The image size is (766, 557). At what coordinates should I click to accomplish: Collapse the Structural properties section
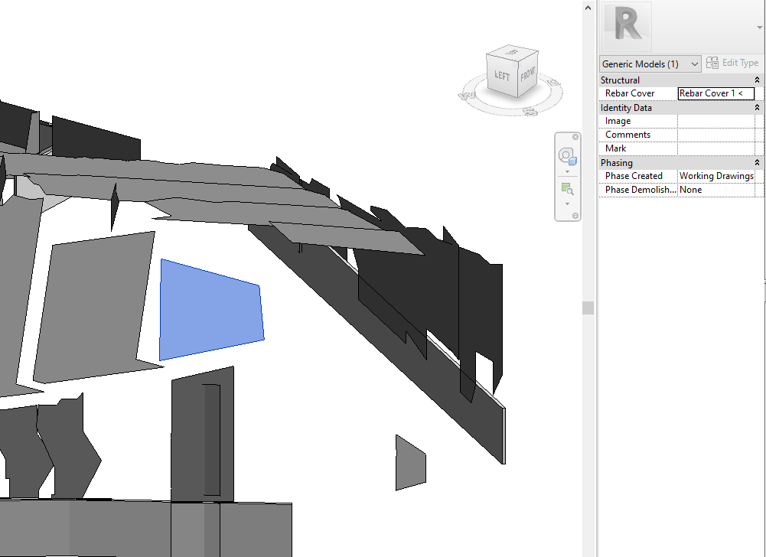(758, 80)
